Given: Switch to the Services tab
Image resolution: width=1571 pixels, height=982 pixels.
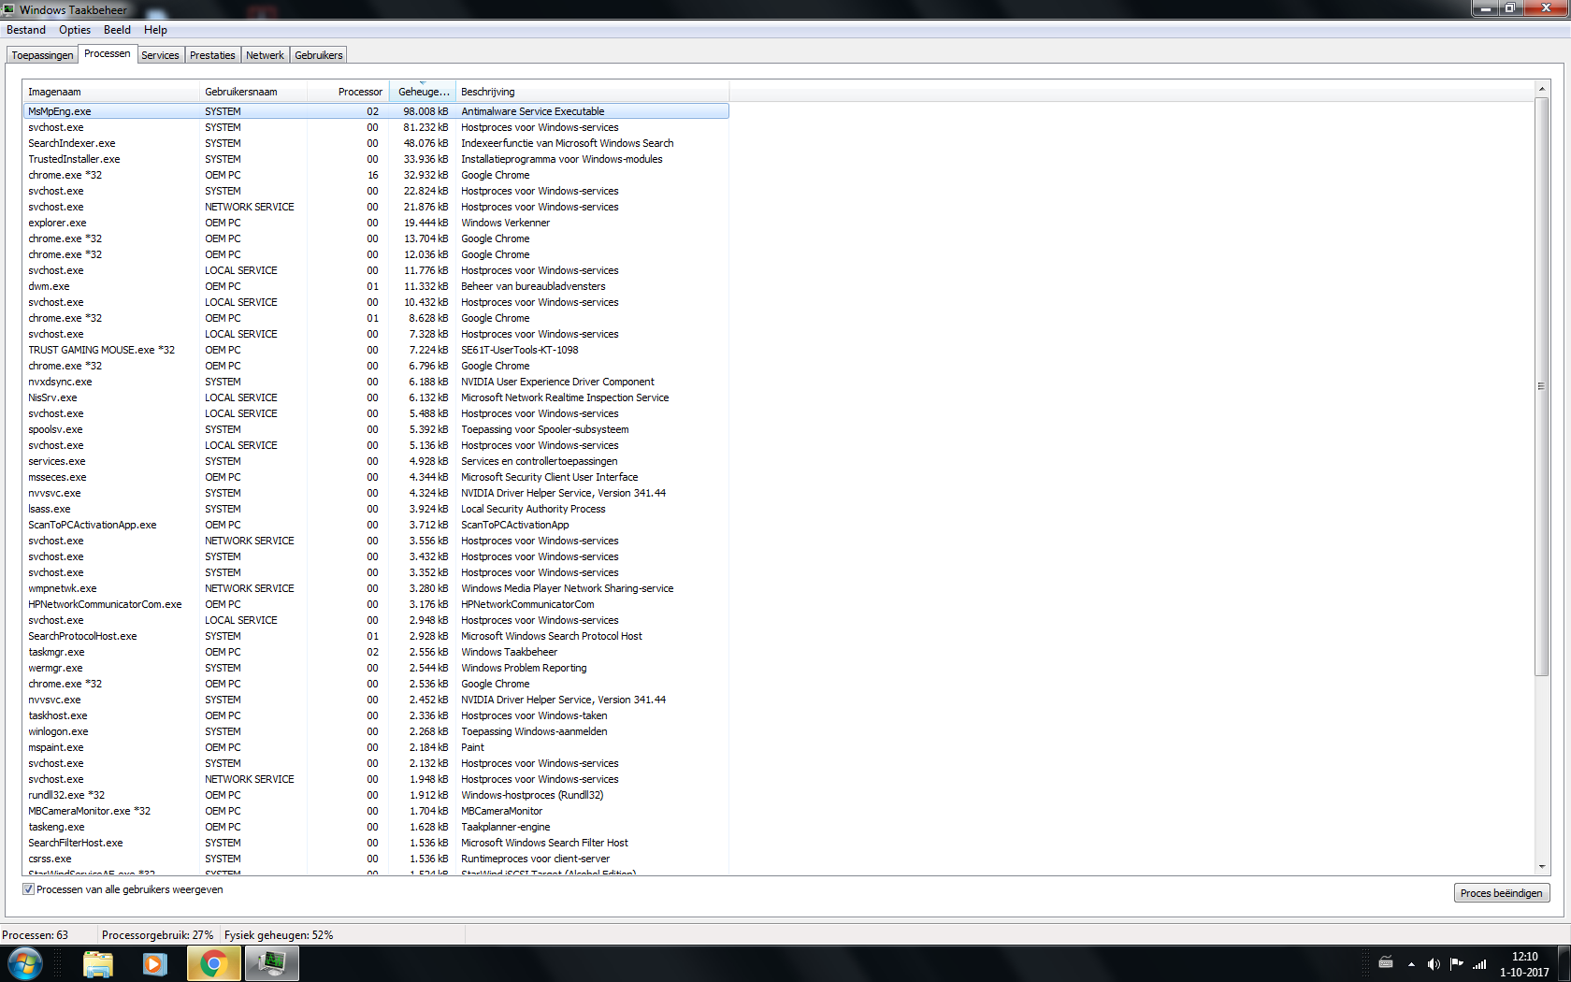Looking at the screenshot, I should (160, 55).
